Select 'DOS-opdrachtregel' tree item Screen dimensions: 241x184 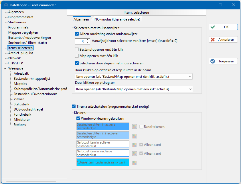28,109
